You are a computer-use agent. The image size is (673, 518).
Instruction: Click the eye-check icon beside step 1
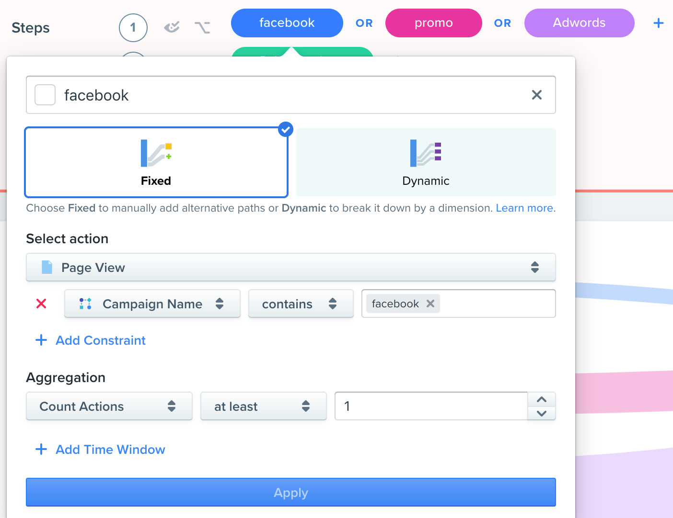[x=172, y=27]
